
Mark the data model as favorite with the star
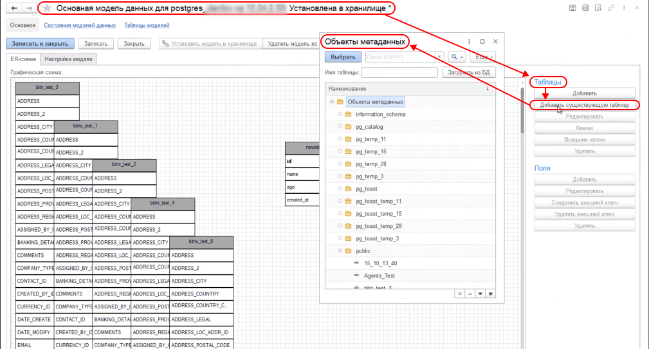[47, 8]
